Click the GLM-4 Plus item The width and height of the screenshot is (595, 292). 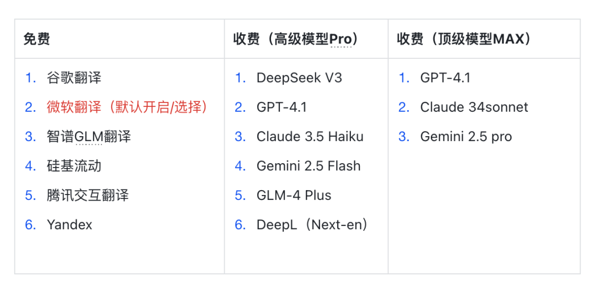[x=294, y=195]
